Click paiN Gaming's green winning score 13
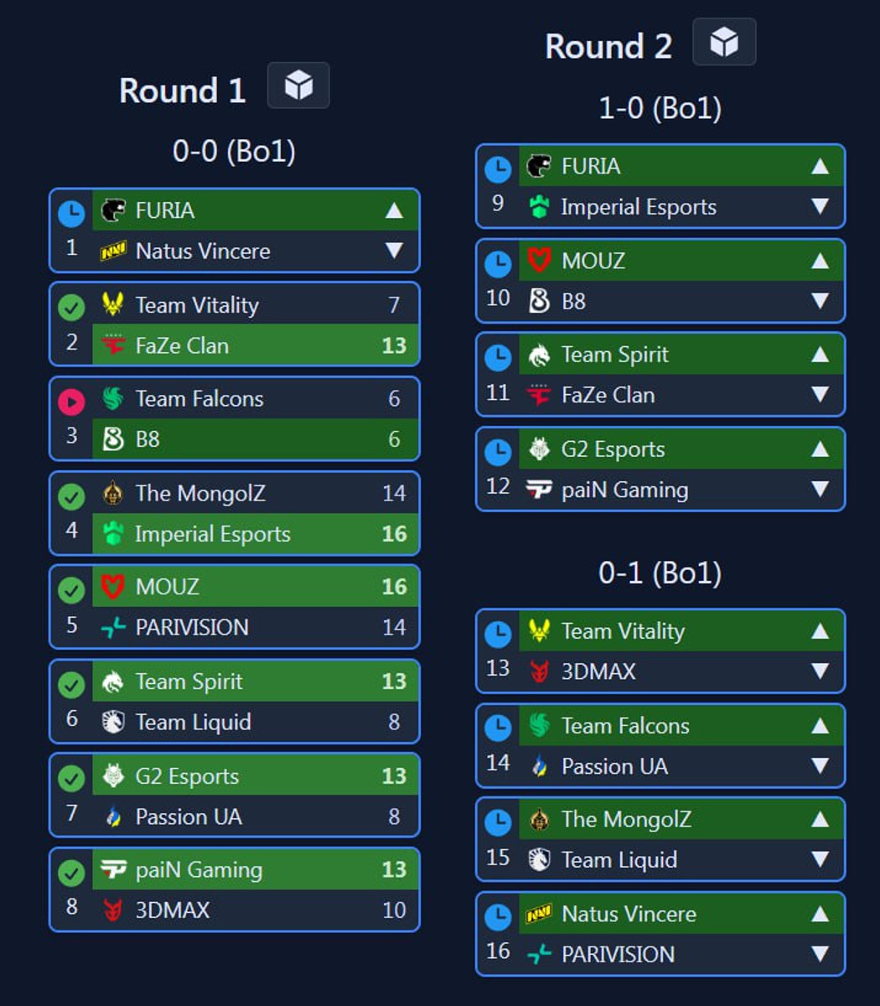This screenshot has height=1006, width=880. point(394,870)
